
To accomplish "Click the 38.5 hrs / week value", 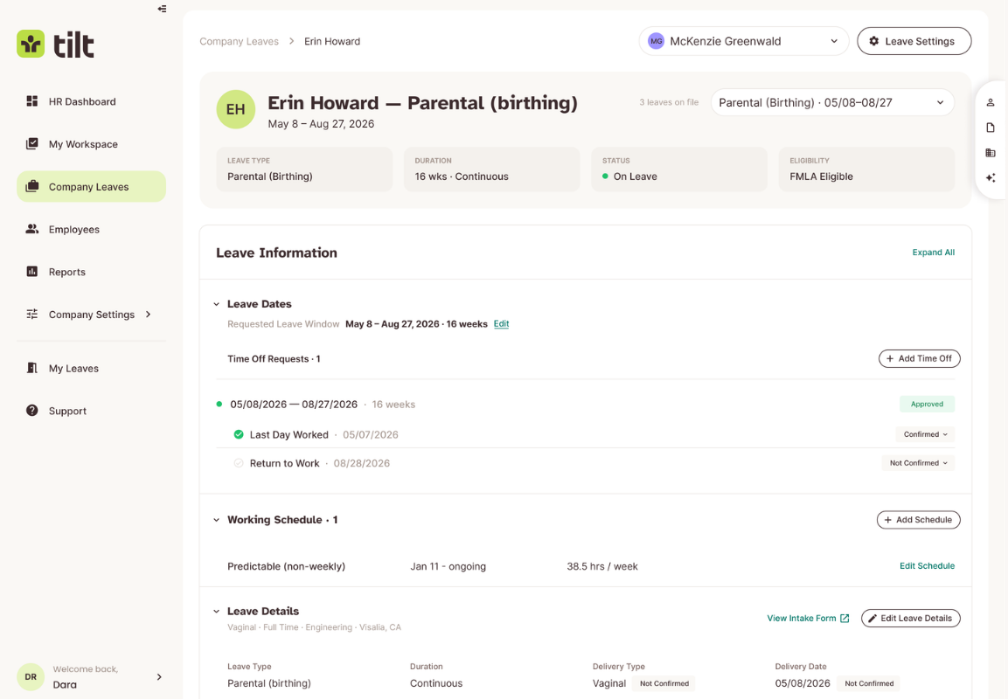I will (x=602, y=566).
